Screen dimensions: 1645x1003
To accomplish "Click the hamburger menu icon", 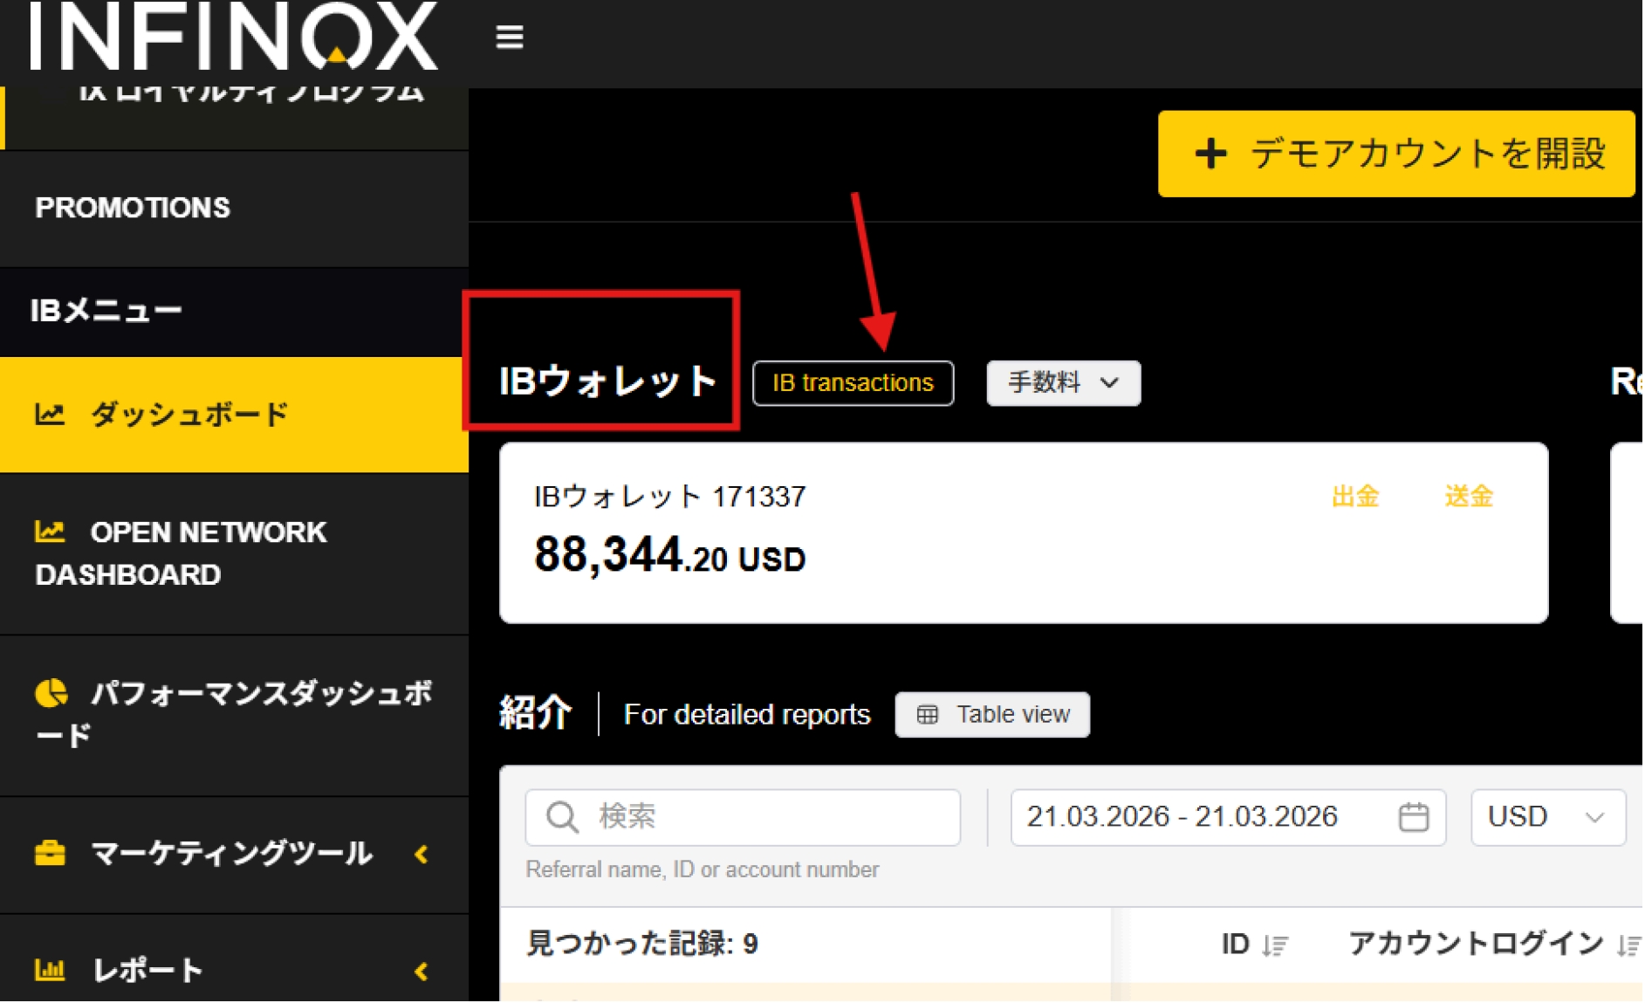I will pyautogui.click(x=509, y=38).
